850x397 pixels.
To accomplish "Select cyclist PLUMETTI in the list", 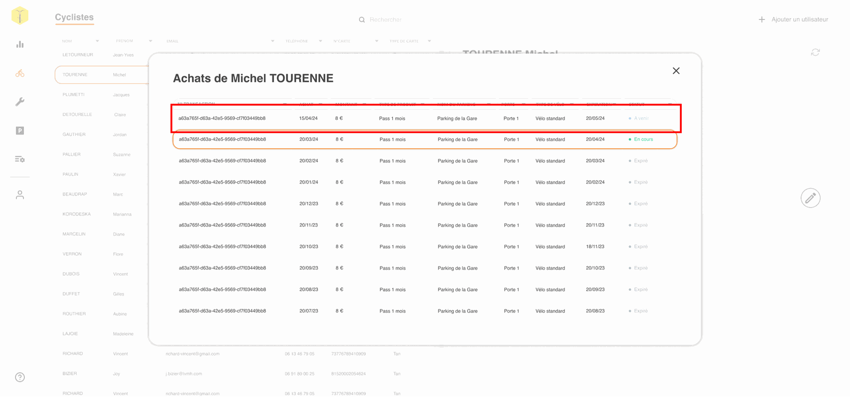I will point(73,95).
